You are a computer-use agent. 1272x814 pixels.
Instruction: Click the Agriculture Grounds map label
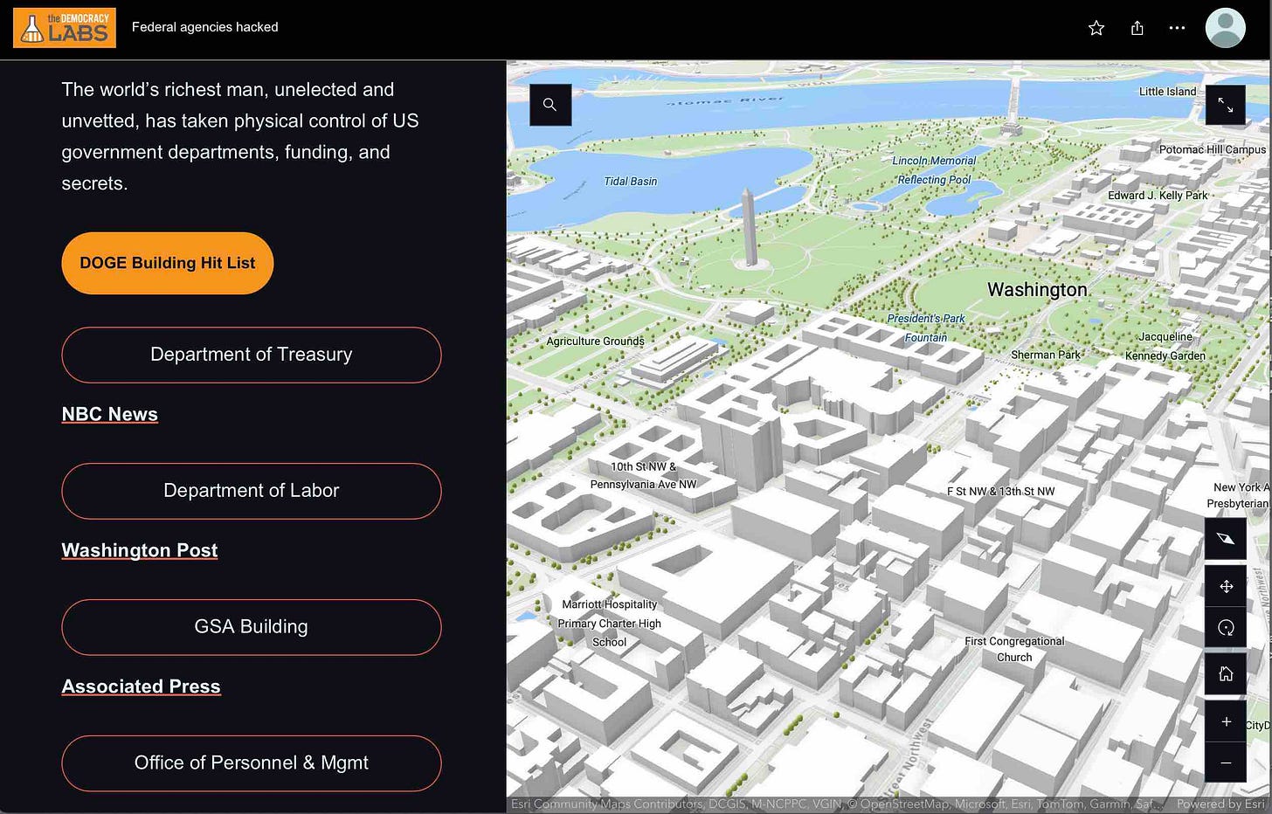pos(596,341)
